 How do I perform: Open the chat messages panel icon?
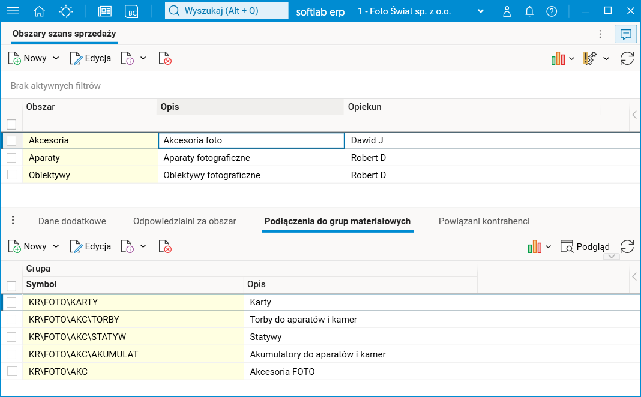(625, 34)
